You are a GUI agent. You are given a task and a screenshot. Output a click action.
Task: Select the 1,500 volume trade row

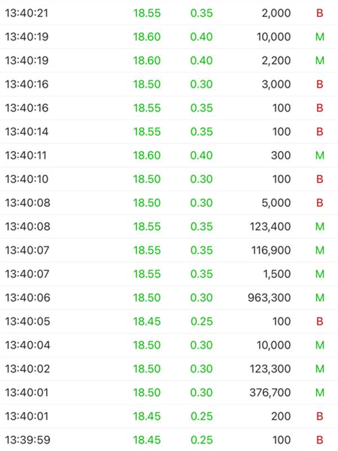[x=169, y=273]
